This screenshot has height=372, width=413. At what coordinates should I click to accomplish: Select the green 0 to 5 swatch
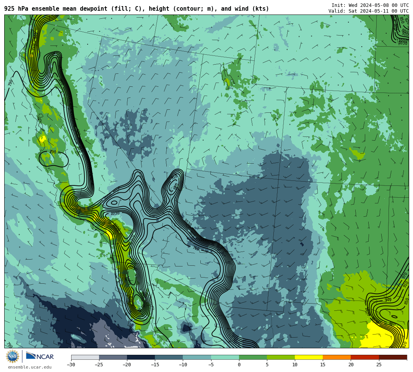pyautogui.click(x=253, y=357)
